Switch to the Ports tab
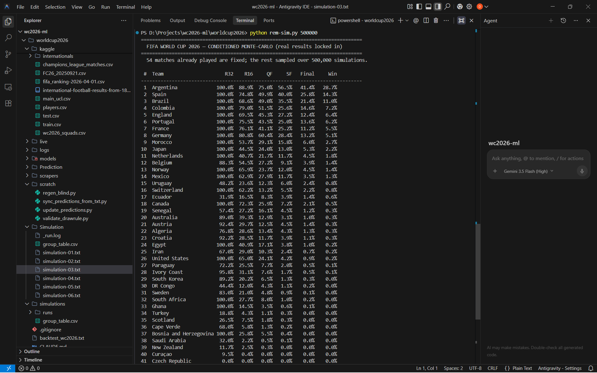This screenshot has width=597, height=373. click(269, 21)
